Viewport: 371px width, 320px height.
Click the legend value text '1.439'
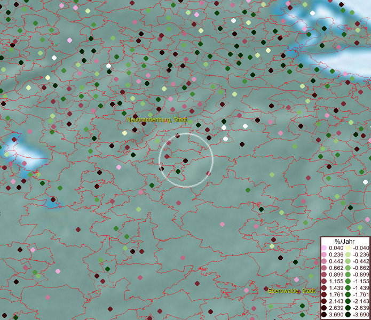[336, 288]
